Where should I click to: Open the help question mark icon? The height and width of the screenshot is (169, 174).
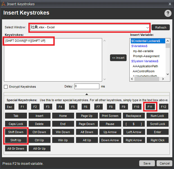(x=168, y=13)
